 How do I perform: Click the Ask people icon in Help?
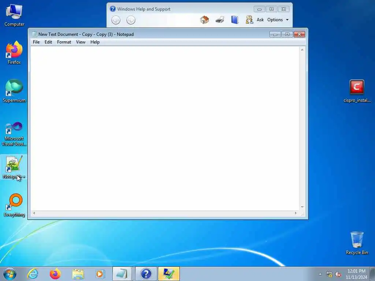tap(249, 20)
